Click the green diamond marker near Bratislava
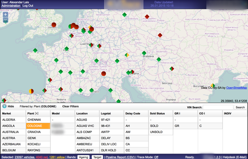 [144, 53]
